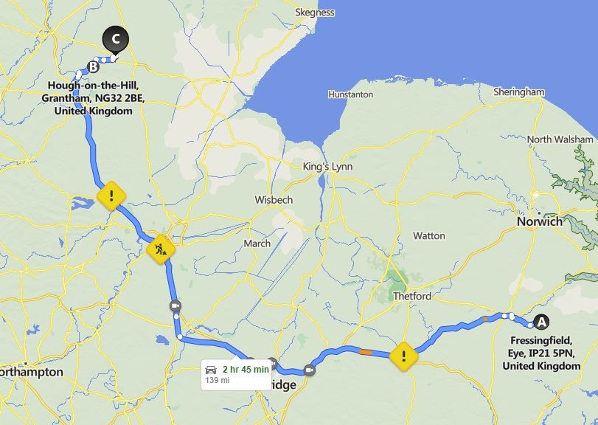Screen dimensions: 598x425
Task: Open the hazard alert below Grantham
Action: (111, 196)
